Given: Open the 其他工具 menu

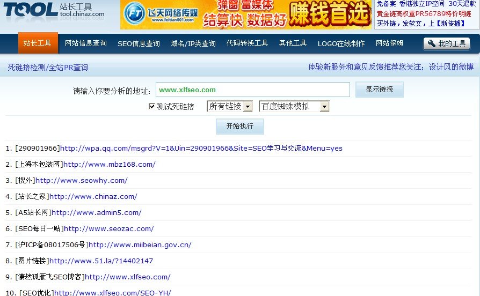Looking at the screenshot, I should (293, 43).
